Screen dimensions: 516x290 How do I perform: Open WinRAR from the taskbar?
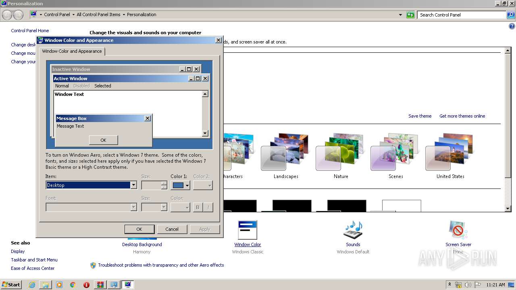click(x=100, y=285)
